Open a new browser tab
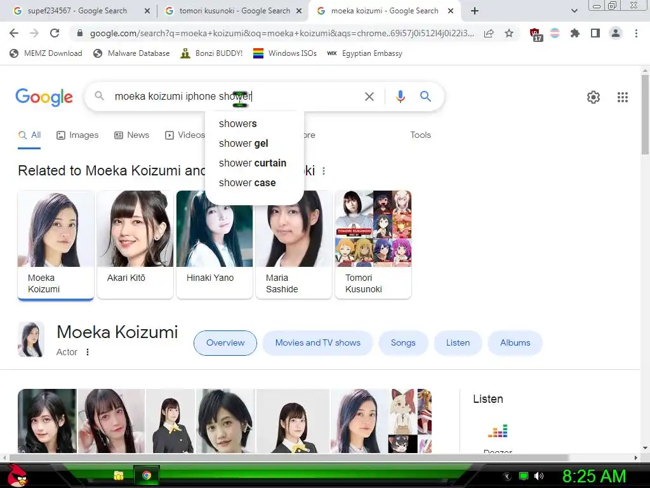 coord(475,11)
